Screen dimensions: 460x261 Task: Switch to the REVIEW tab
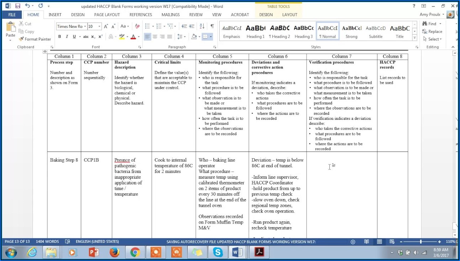(196, 15)
